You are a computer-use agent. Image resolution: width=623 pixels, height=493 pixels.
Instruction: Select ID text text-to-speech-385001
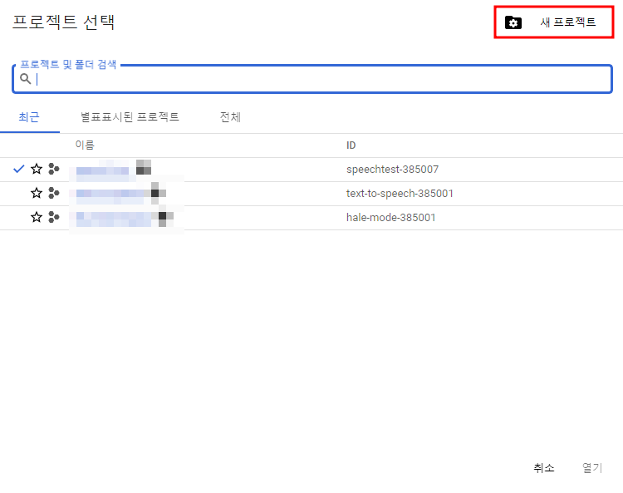400,194
